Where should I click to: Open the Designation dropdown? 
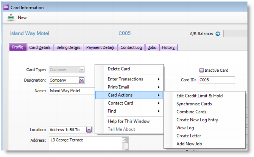point(82,80)
